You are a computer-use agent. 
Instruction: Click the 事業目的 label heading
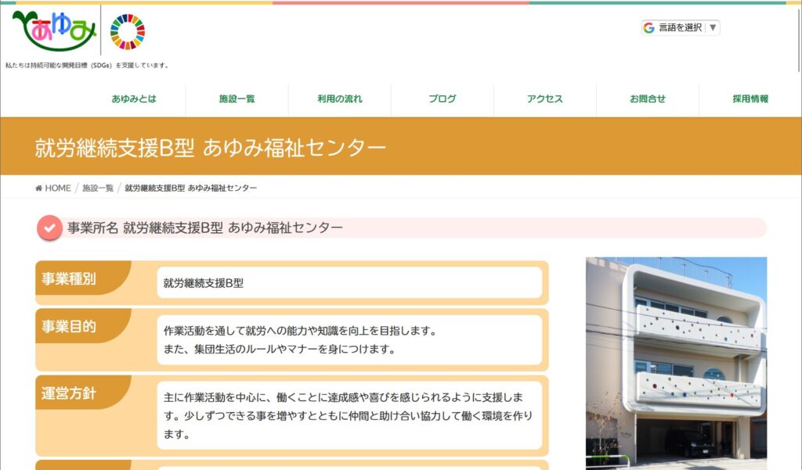pos(70,327)
